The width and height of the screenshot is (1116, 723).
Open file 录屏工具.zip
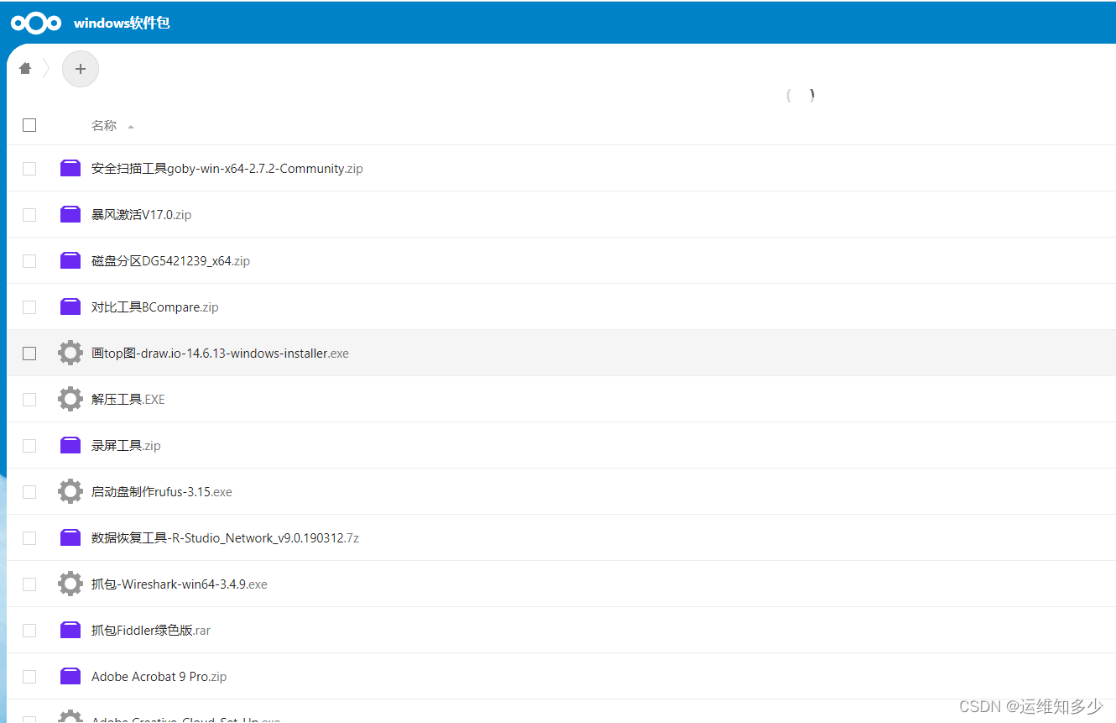(126, 445)
